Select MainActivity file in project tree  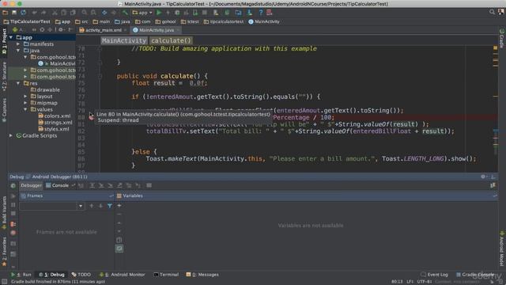[x=57, y=63]
